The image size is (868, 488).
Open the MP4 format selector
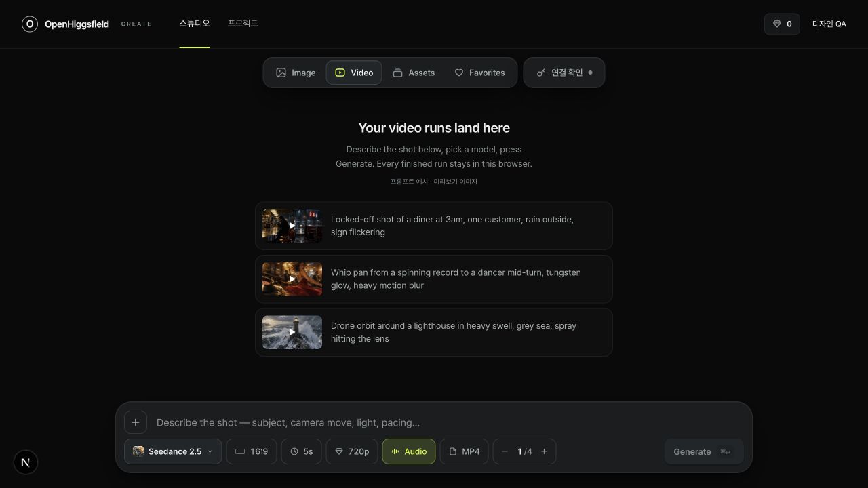pyautogui.click(x=464, y=451)
